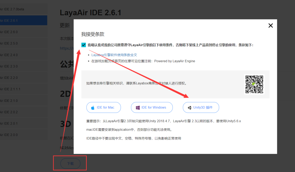This screenshot has height=172, width=295.
Task: Select Air IDE 2.5.0 in the sidebar
Action: 23,43
